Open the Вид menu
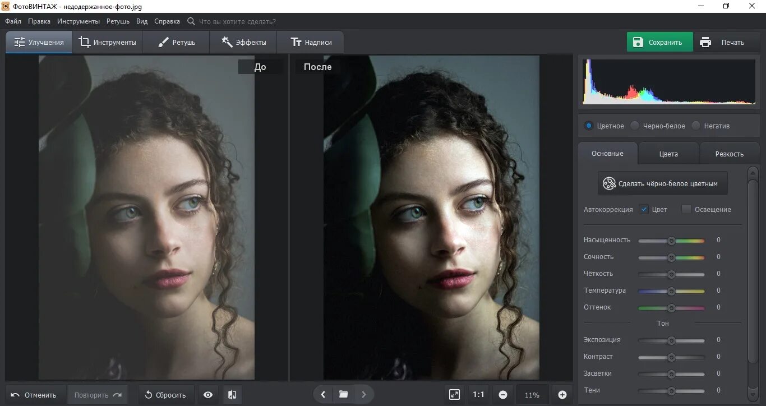Image resolution: width=766 pixels, height=406 pixels. pos(142,21)
